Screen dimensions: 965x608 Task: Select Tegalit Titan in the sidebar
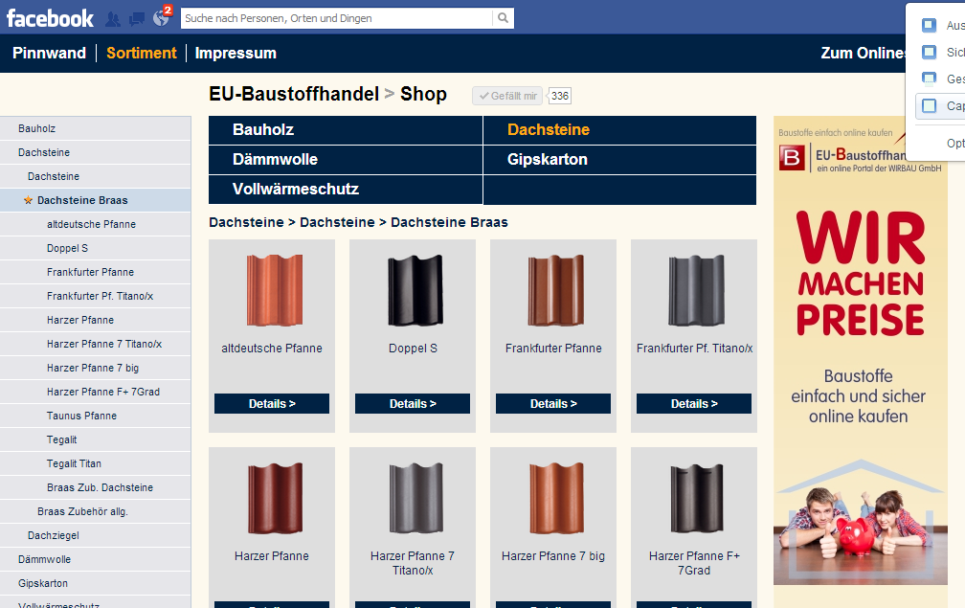point(96,464)
